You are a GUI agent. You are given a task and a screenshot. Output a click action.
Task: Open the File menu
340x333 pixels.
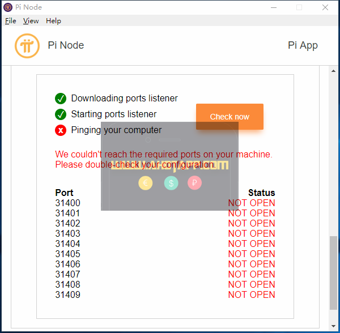(11, 21)
